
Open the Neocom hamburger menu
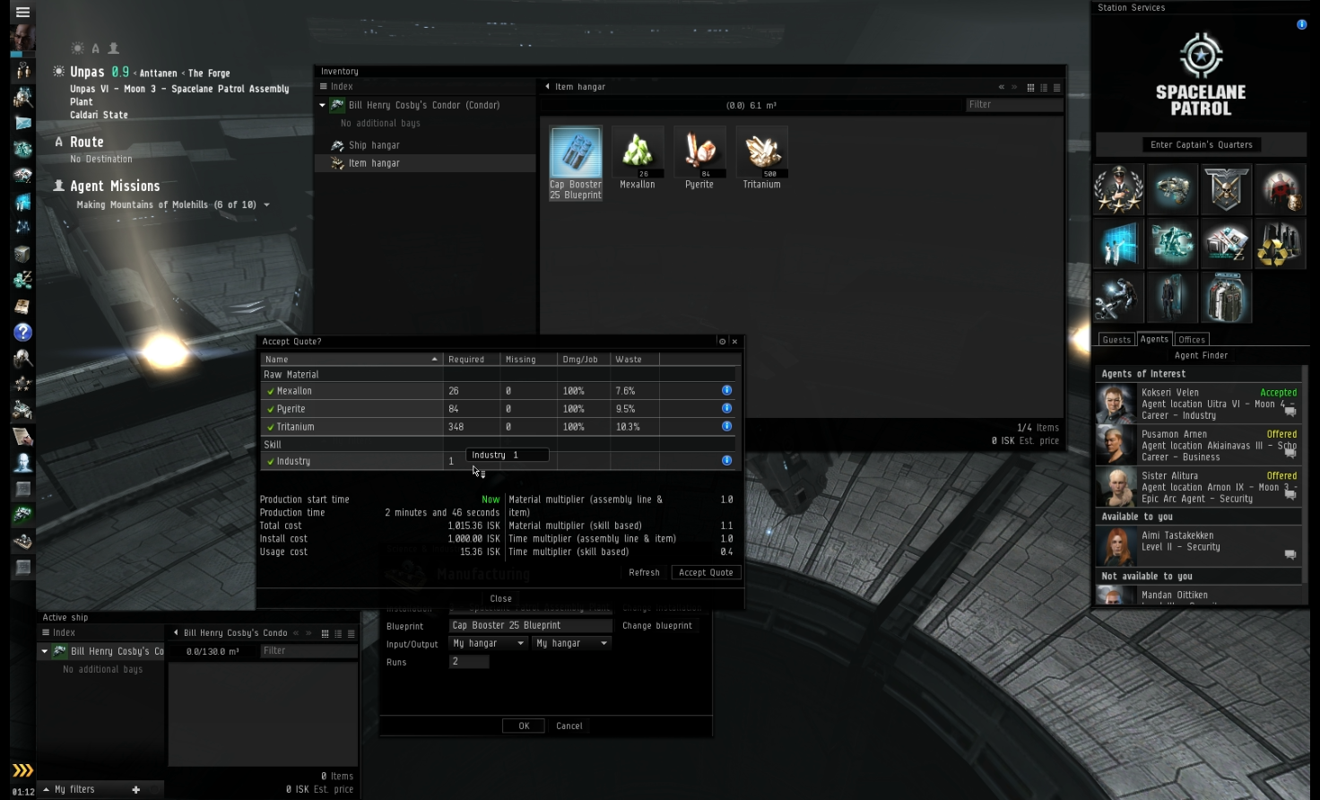tap(22, 13)
